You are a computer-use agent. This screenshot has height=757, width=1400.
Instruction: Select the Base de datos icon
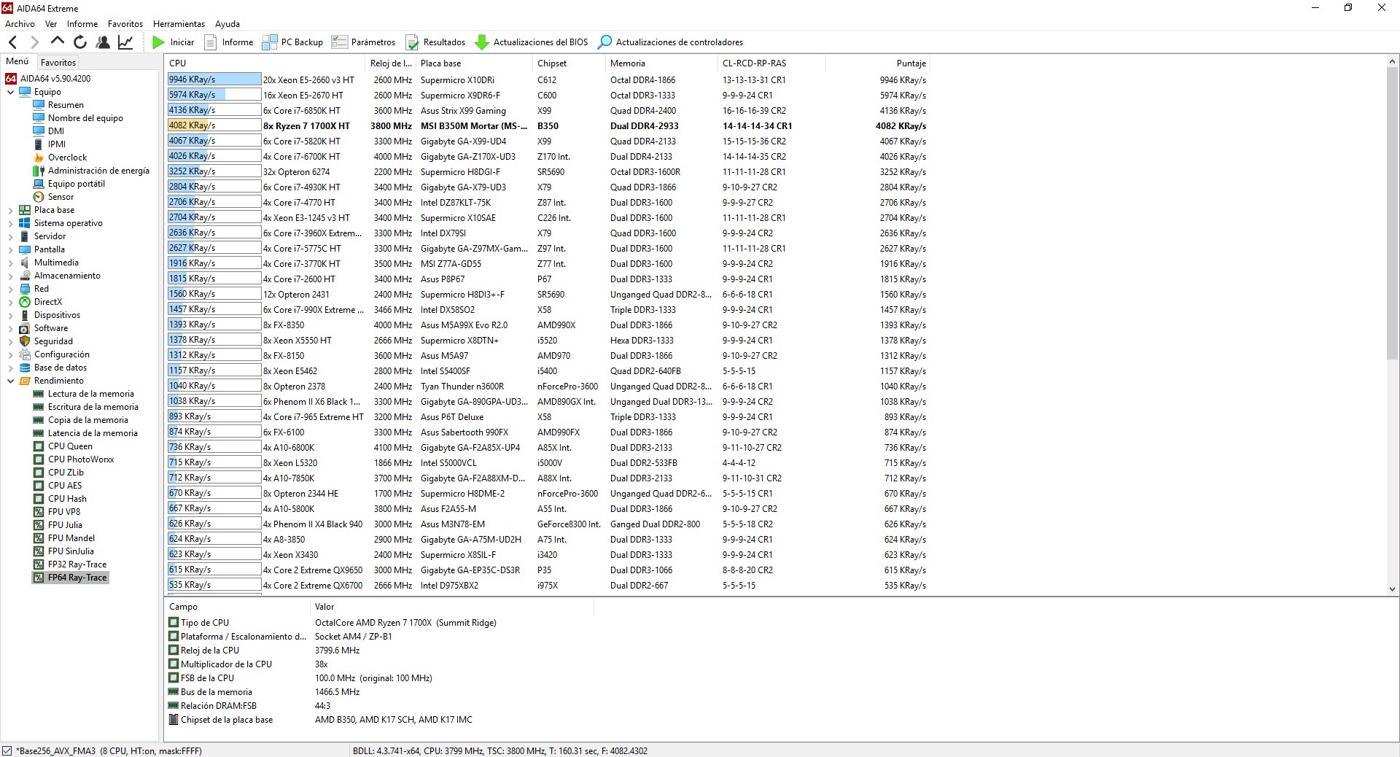pos(25,368)
